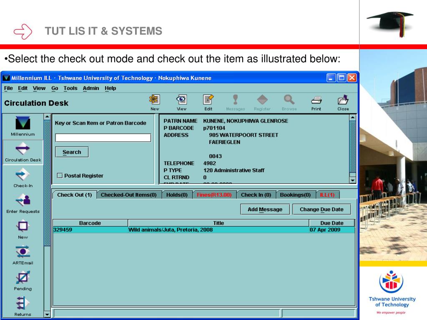Select the row with barcode 329459

(x=203, y=230)
